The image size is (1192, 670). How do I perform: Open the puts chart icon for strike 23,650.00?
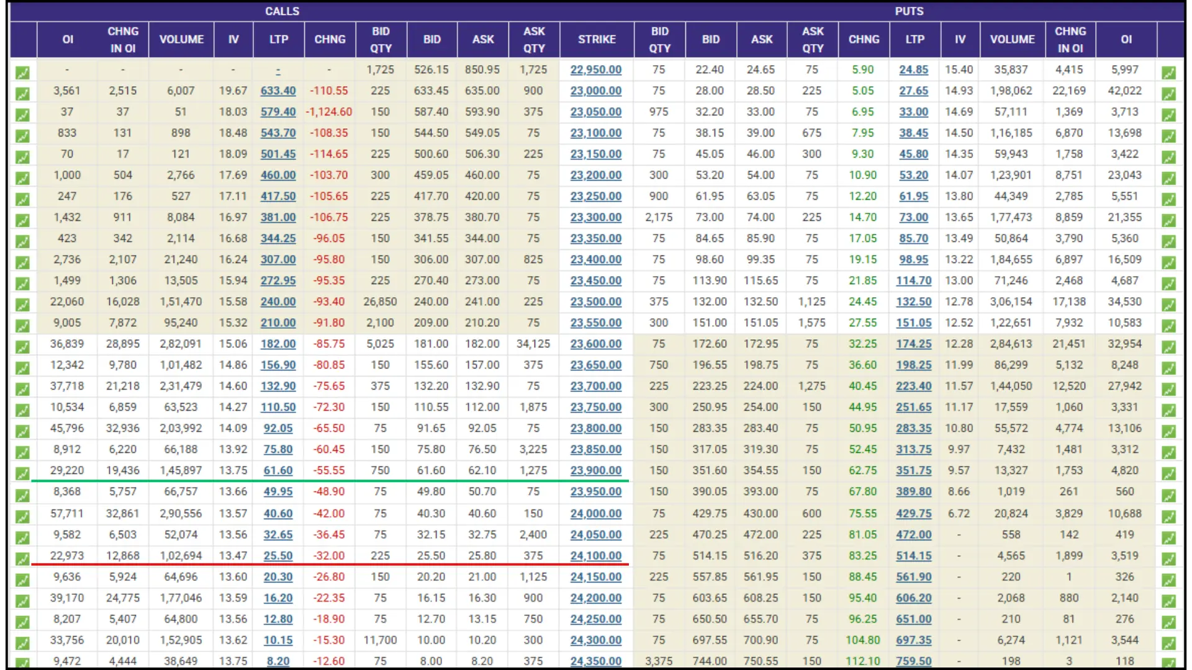(x=1169, y=368)
